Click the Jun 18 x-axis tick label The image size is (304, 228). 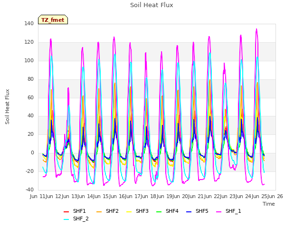click(149, 196)
